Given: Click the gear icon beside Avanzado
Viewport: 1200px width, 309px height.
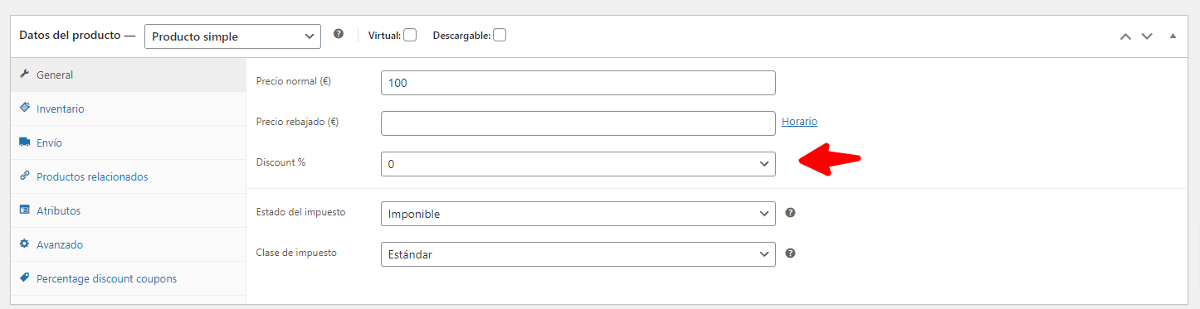Looking at the screenshot, I should click(24, 244).
